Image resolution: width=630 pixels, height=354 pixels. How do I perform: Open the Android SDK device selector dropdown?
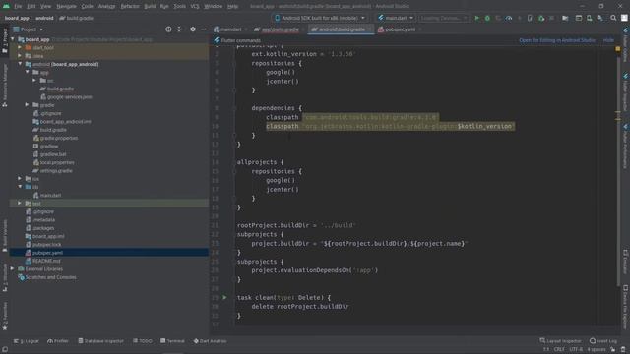point(320,18)
